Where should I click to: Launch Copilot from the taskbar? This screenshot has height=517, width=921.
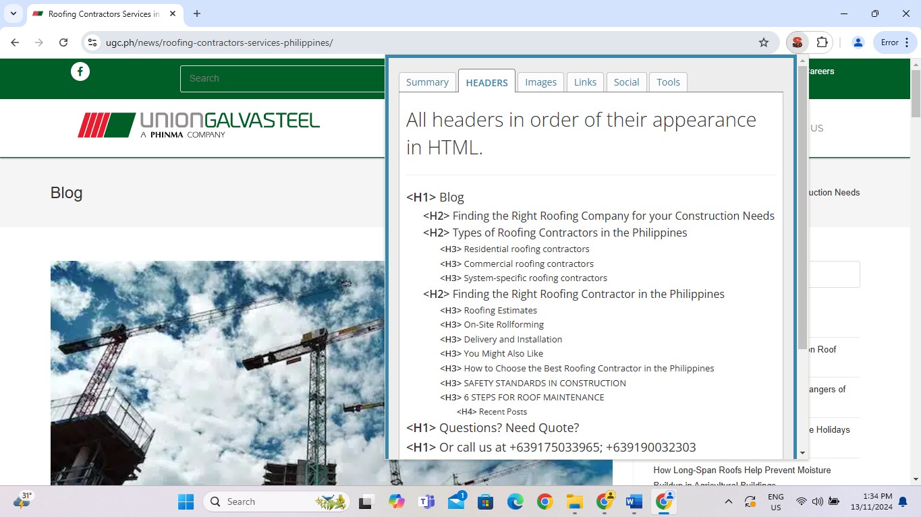pyautogui.click(x=396, y=501)
